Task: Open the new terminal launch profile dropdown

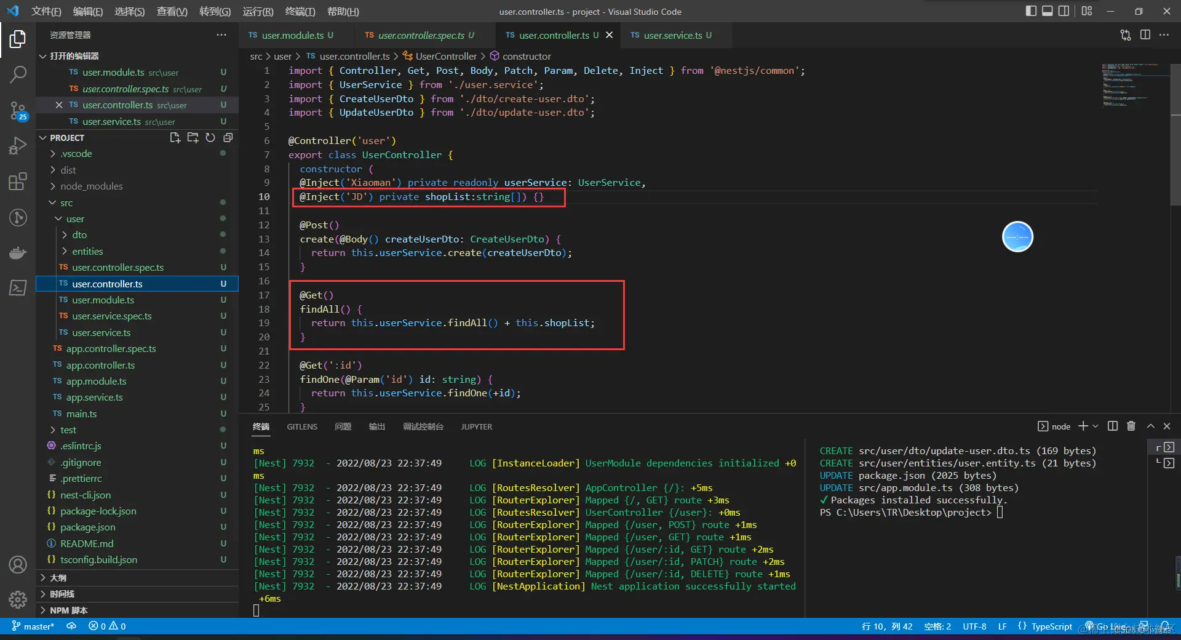Action: pos(1096,426)
